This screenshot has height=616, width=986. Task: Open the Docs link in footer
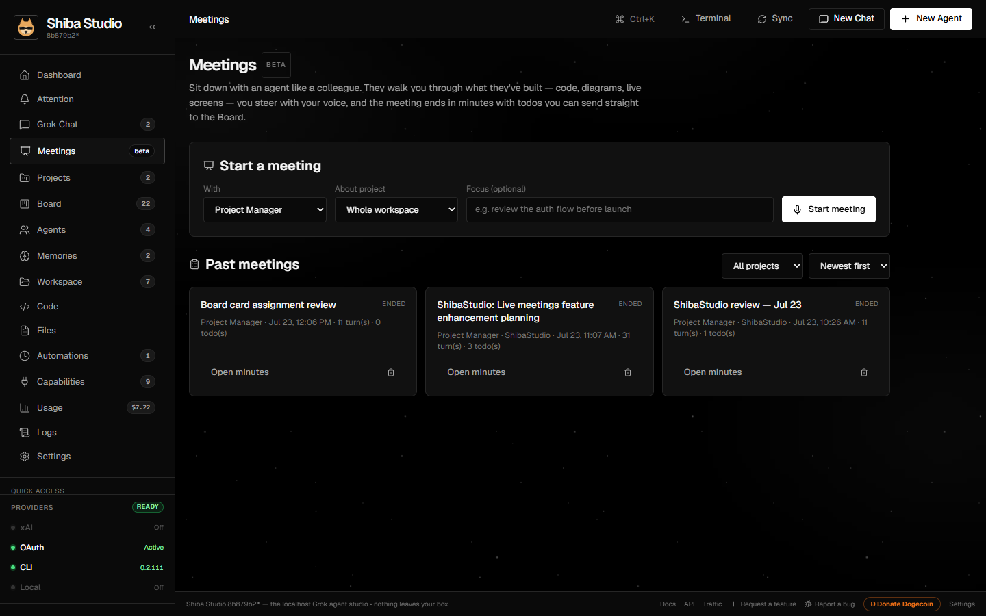point(668,604)
